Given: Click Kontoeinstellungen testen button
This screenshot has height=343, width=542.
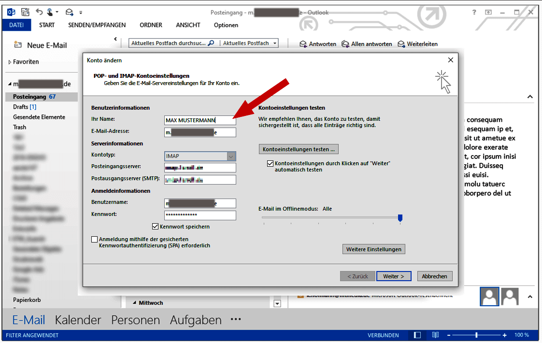Looking at the screenshot, I should tap(299, 149).
